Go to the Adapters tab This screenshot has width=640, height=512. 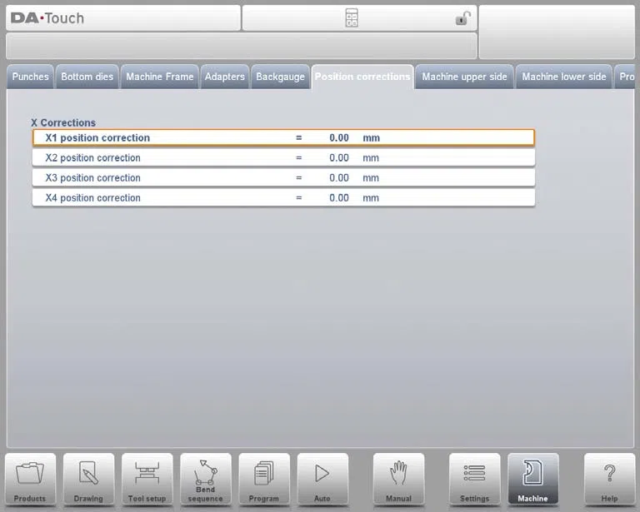pyautogui.click(x=224, y=77)
